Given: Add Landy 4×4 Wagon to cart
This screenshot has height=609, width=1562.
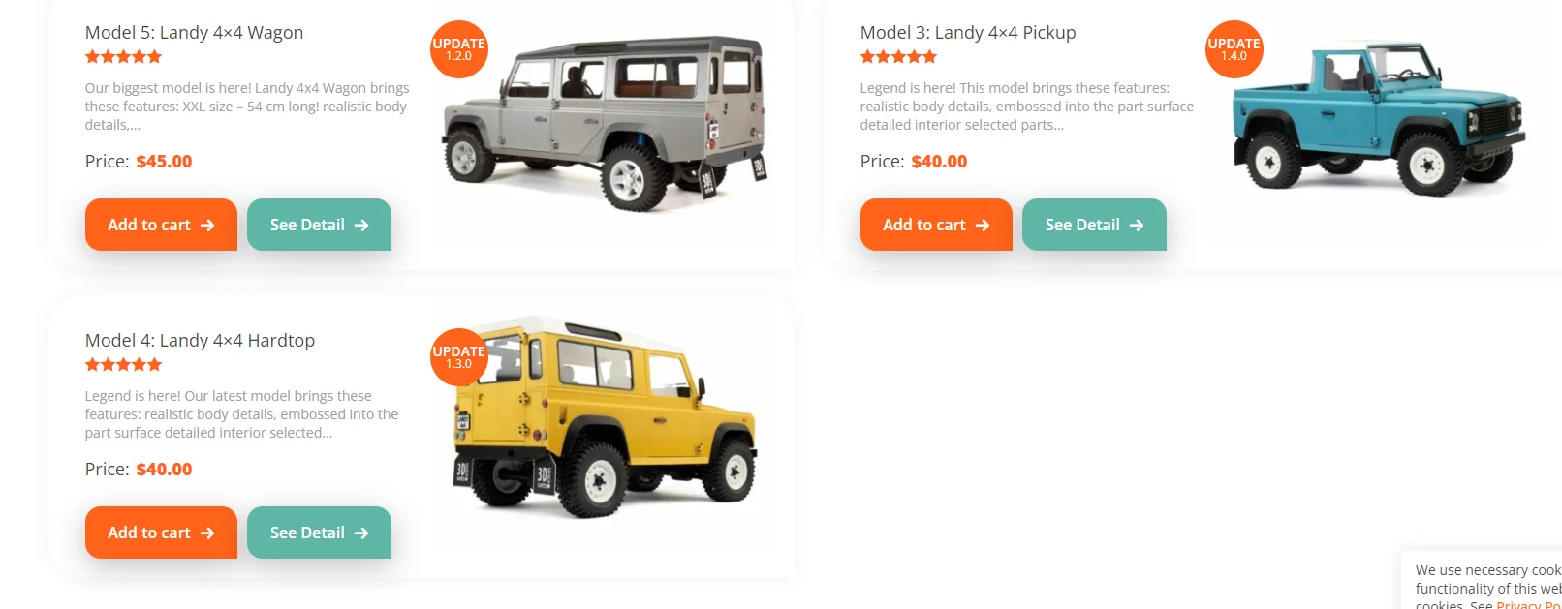Looking at the screenshot, I should click(x=161, y=225).
